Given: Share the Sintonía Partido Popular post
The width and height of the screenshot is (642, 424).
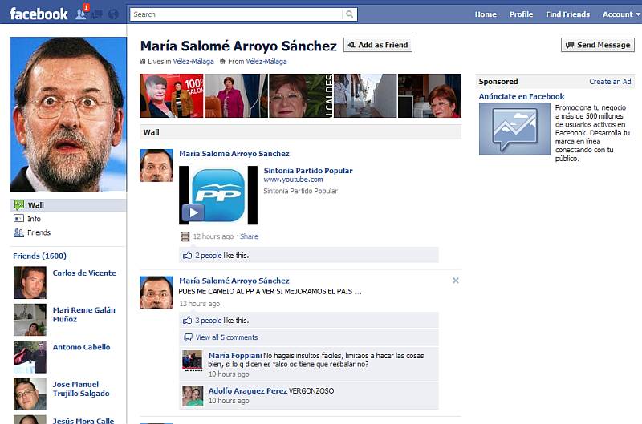Looking at the screenshot, I should pos(249,236).
